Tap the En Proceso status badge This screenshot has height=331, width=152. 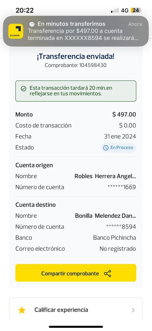click(x=119, y=147)
